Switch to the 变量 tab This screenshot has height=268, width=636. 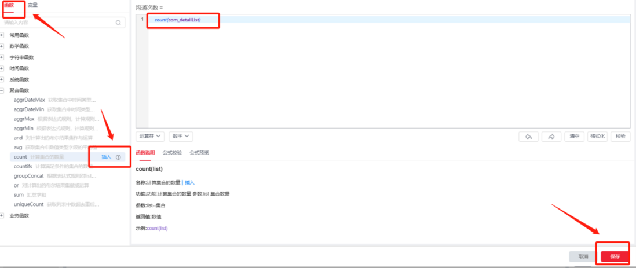(33, 5)
